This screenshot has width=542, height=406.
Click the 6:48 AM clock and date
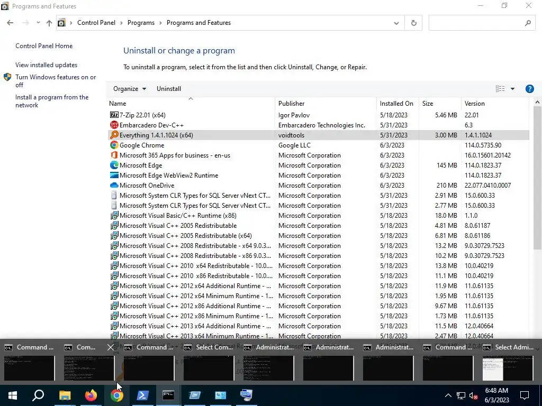pos(496,395)
